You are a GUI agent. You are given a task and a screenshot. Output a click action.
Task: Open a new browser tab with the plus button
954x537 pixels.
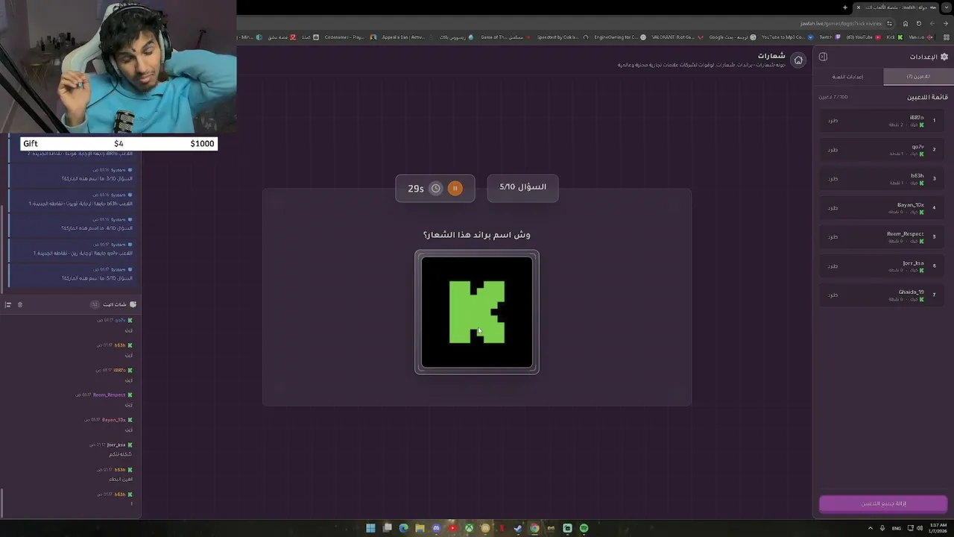click(x=845, y=7)
